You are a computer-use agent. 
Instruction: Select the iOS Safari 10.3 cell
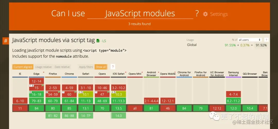tap(118, 94)
